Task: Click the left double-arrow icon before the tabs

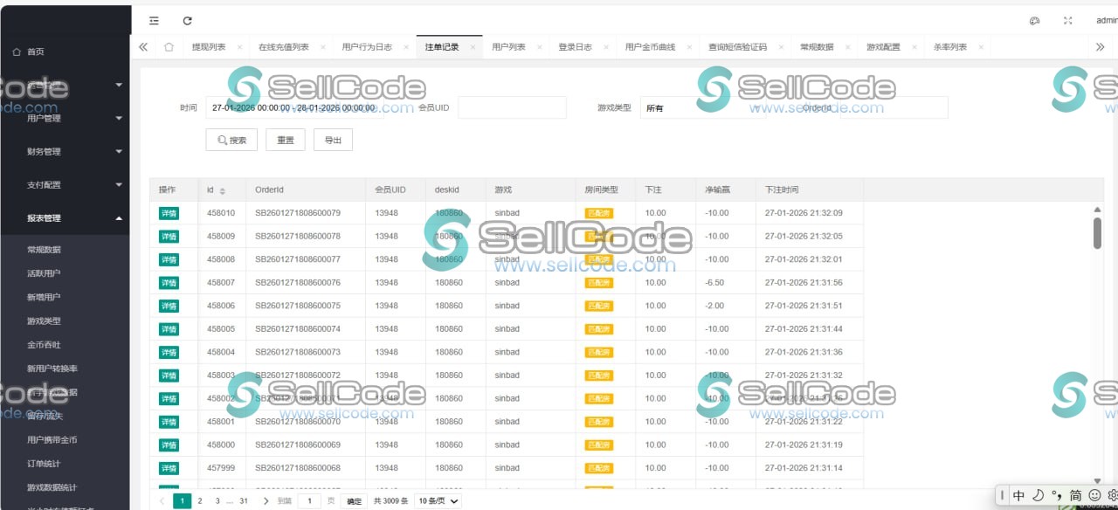Action: pyautogui.click(x=142, y=46)
